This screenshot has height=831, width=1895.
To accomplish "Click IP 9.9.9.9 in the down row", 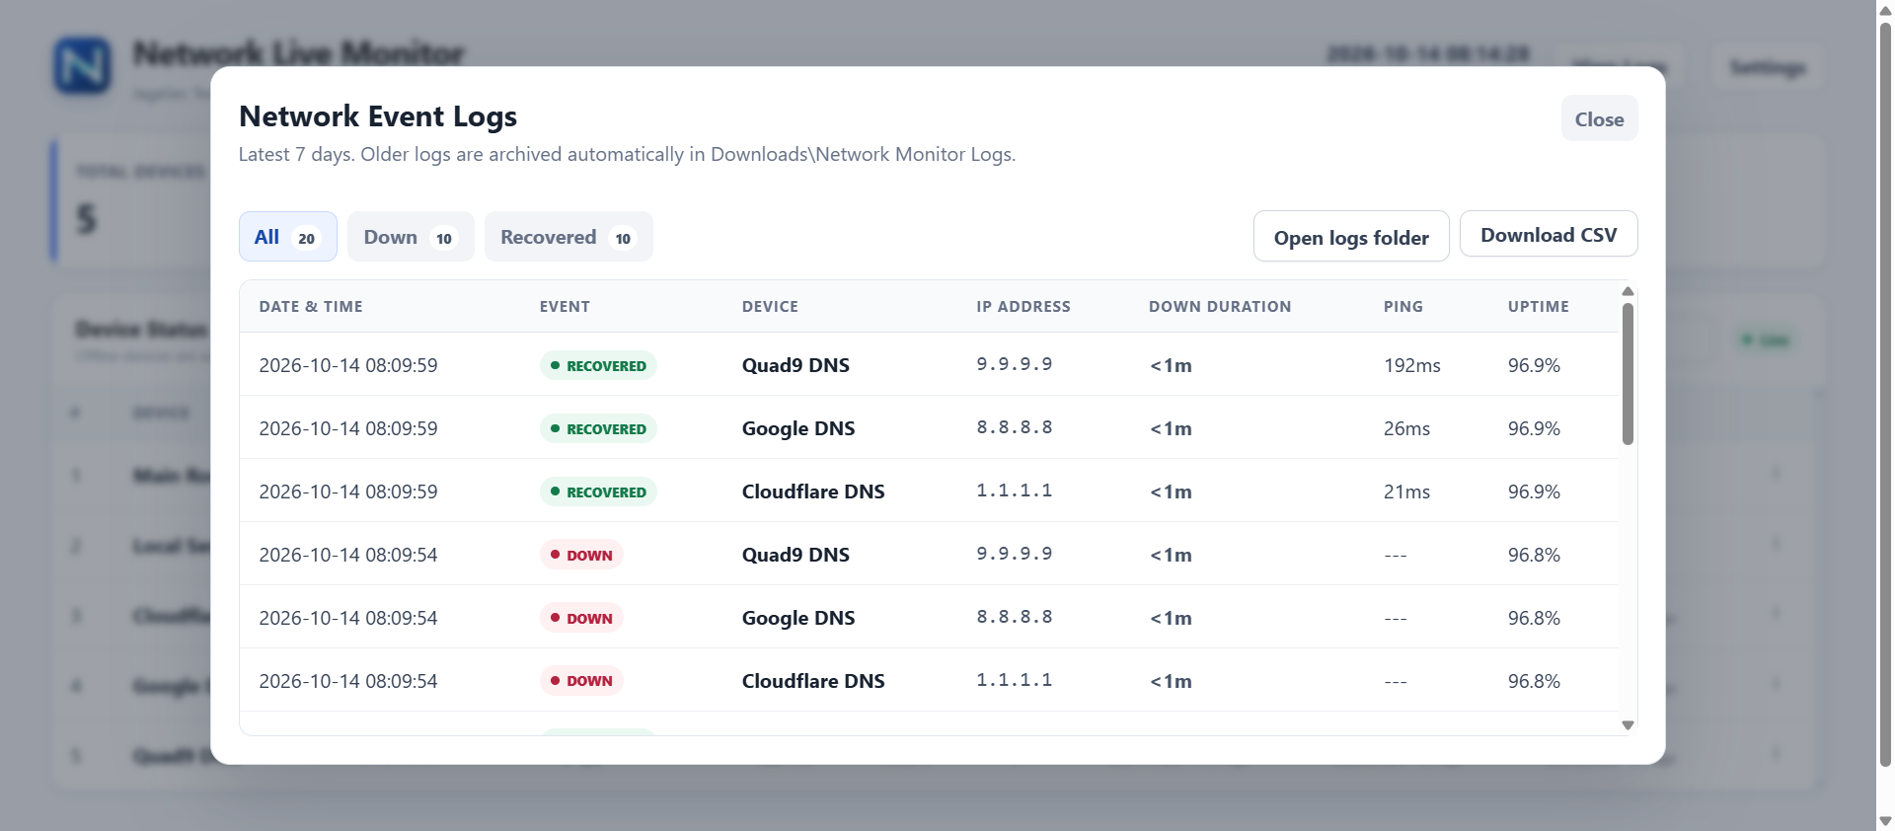I will [x=1015, y=554].
